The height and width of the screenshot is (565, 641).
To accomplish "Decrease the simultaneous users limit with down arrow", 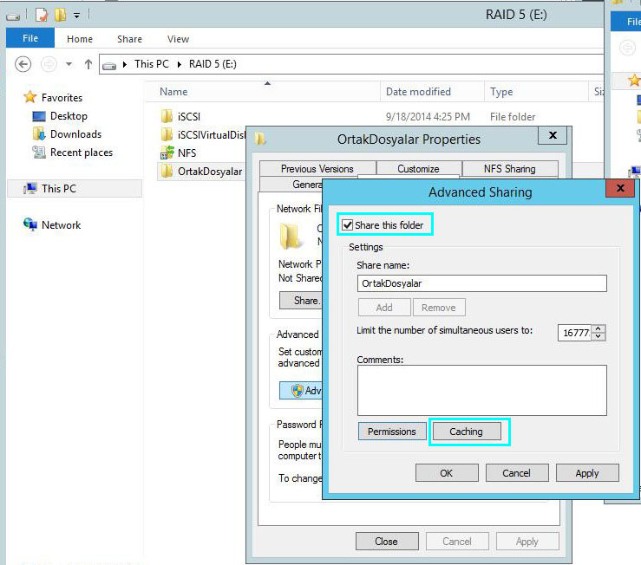I will (x=598, y=337).
